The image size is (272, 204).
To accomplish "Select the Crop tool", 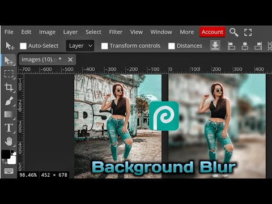I will pos(8,87).
